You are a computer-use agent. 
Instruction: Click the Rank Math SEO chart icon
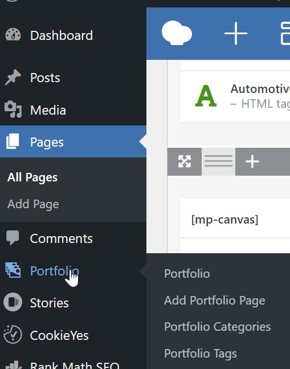[14, 365]
